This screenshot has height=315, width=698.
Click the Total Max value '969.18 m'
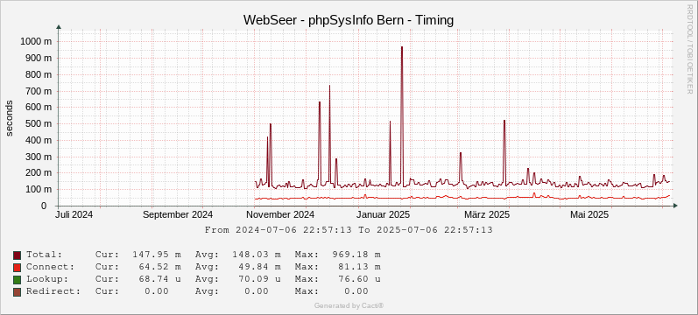[356, 255]
